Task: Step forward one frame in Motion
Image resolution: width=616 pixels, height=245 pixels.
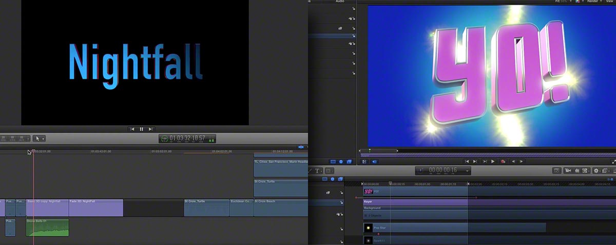Action: 521,161
